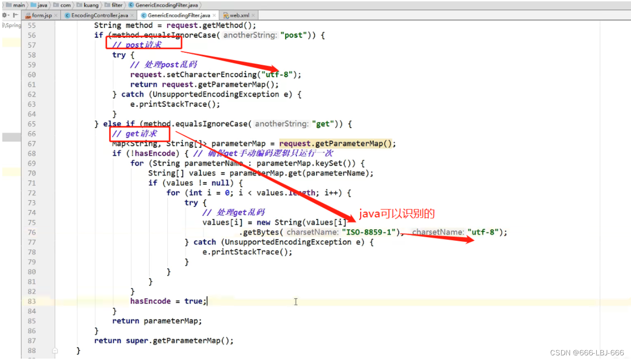The image size is (631, 360).
Task: Click 'return parameterMap;' on line 85
Action: point(157,321)
